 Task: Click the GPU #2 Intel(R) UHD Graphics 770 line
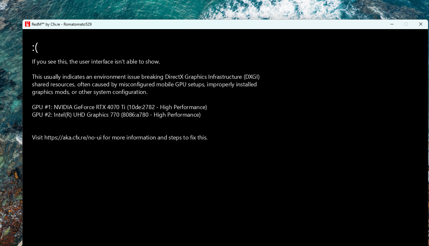(116, 115)
